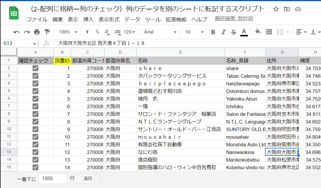Open the ツール menu

tap(153, 19)
